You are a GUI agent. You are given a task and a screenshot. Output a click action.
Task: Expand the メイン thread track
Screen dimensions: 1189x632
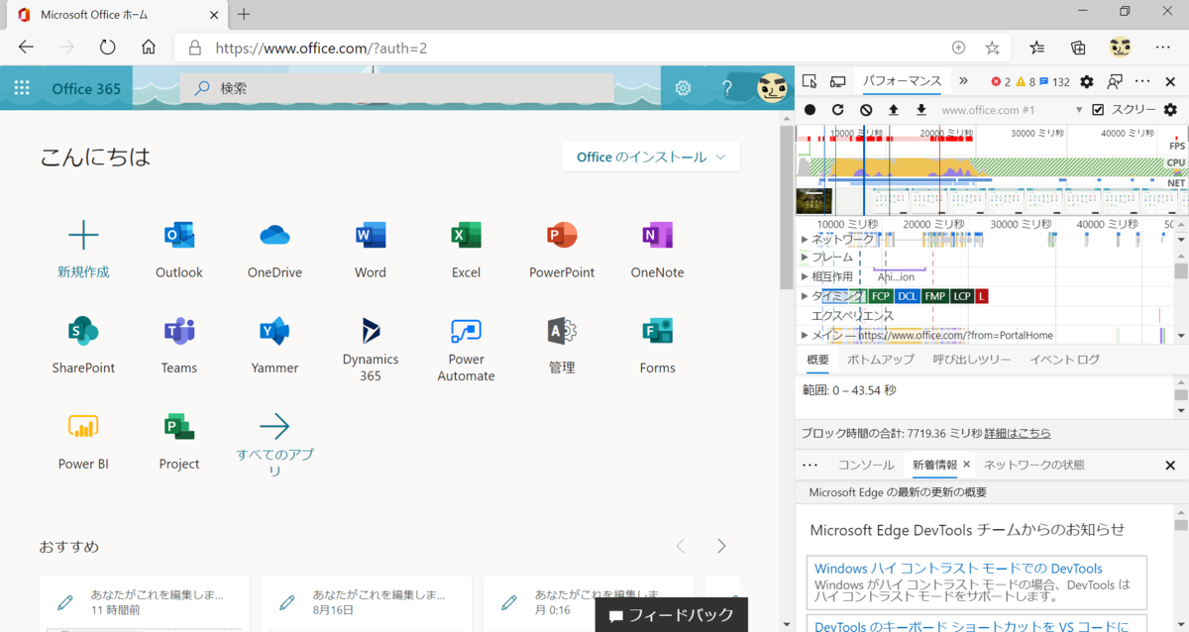pyautogui.click(x=805, y=335)
